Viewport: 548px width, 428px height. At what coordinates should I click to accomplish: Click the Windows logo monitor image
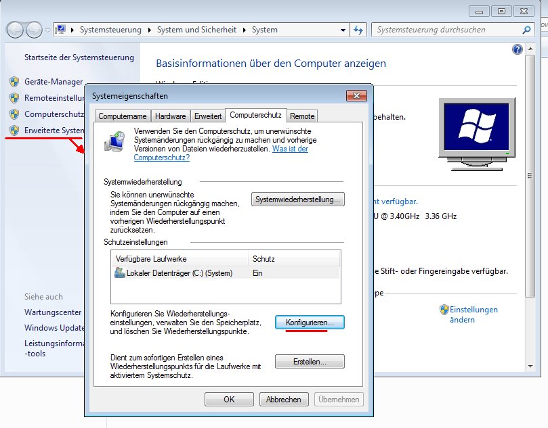(x=477, y=135)
